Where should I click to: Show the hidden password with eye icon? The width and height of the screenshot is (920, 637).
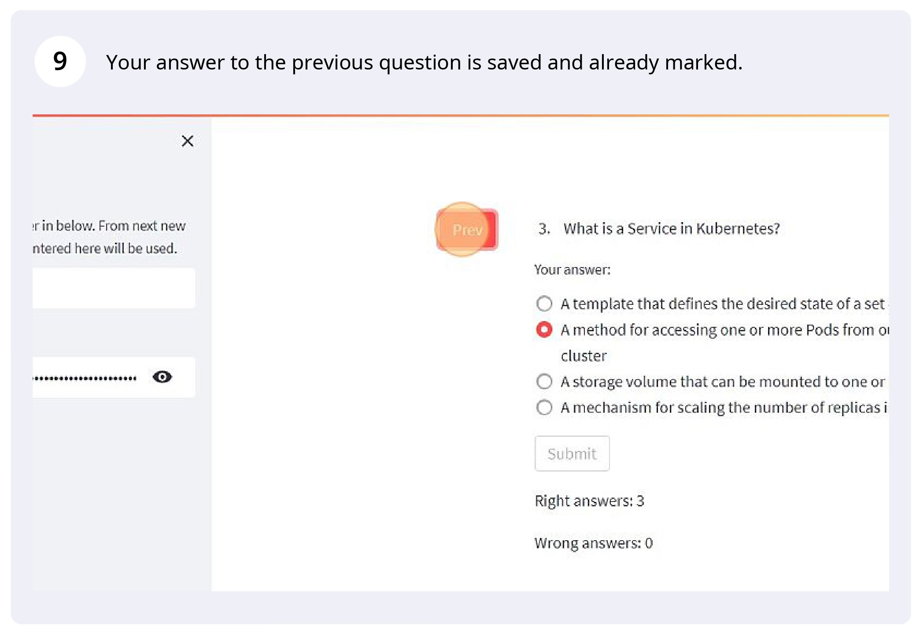(x=162, y=377)
